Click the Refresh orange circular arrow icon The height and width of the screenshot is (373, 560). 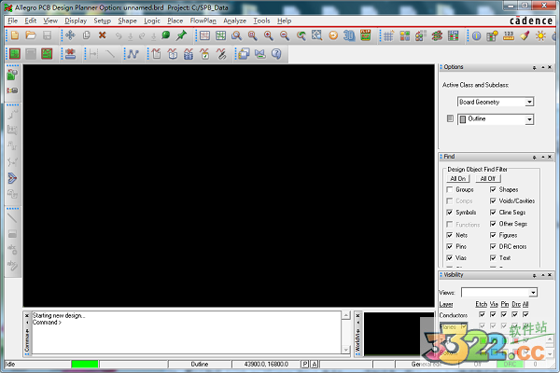[333, 35]
